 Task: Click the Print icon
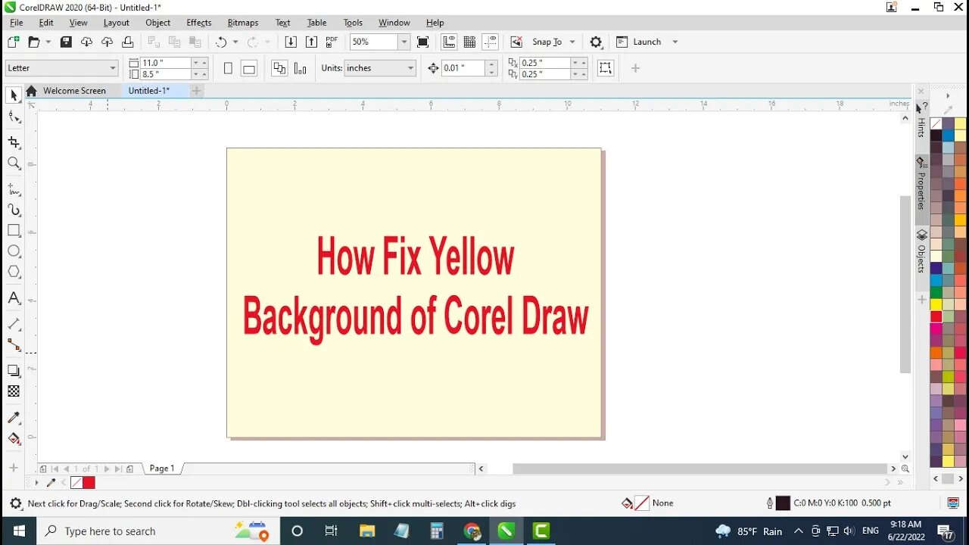127,42
